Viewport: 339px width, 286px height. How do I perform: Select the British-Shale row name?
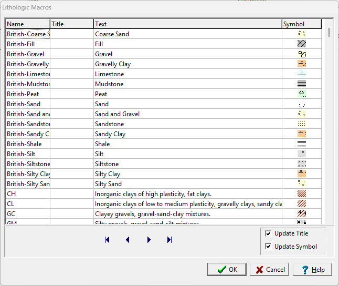27,144
